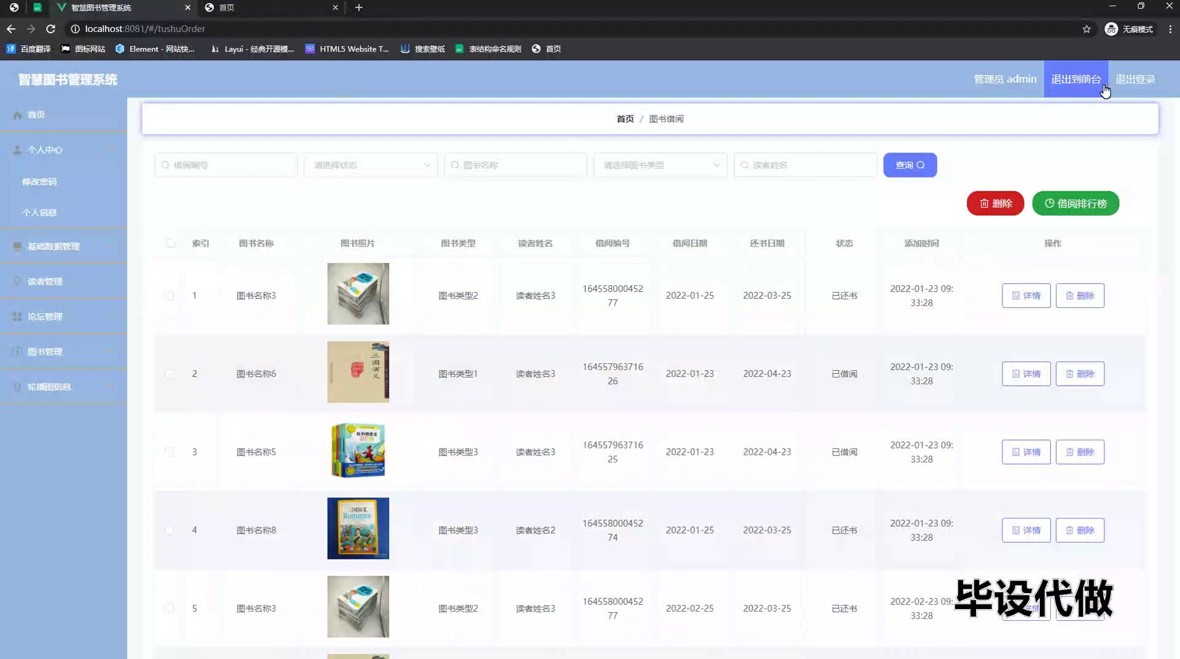Click the home icon beside 首页 in sidebar
Screen dimensions: 1180x659
(17, 115)
